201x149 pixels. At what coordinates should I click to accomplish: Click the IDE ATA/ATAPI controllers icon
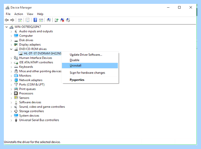16,62
